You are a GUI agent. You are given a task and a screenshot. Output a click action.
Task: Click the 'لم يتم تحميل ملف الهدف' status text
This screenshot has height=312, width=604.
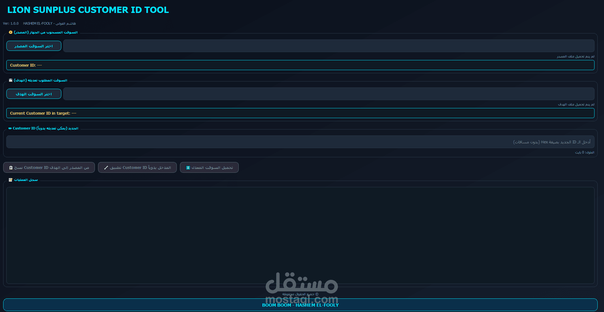tap(576, 104)
